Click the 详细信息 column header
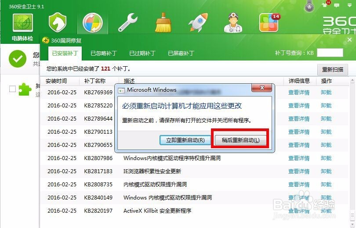 [x=299, y=81]
